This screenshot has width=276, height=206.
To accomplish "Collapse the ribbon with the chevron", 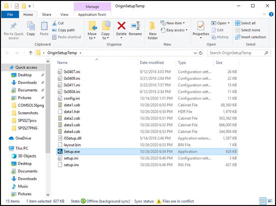I will [x=264, y=14].
